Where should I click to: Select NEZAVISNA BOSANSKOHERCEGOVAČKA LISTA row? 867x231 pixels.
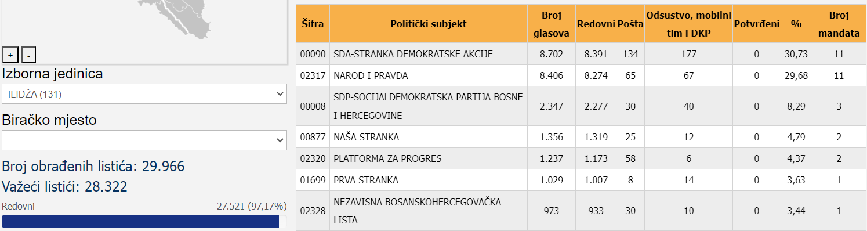tap(581, 211)
